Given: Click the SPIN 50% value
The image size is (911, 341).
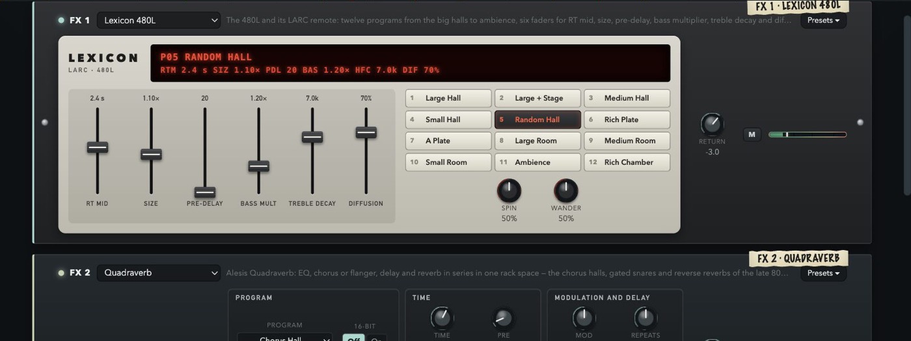Looking at the screenshot, I should point(509,218).
